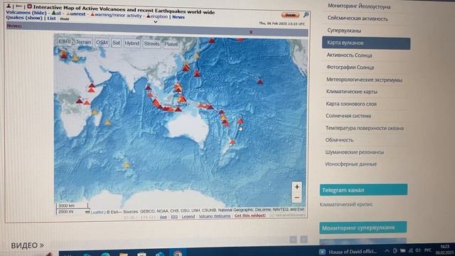
Task: Open the iOS link below map
Action: [174, 216]
